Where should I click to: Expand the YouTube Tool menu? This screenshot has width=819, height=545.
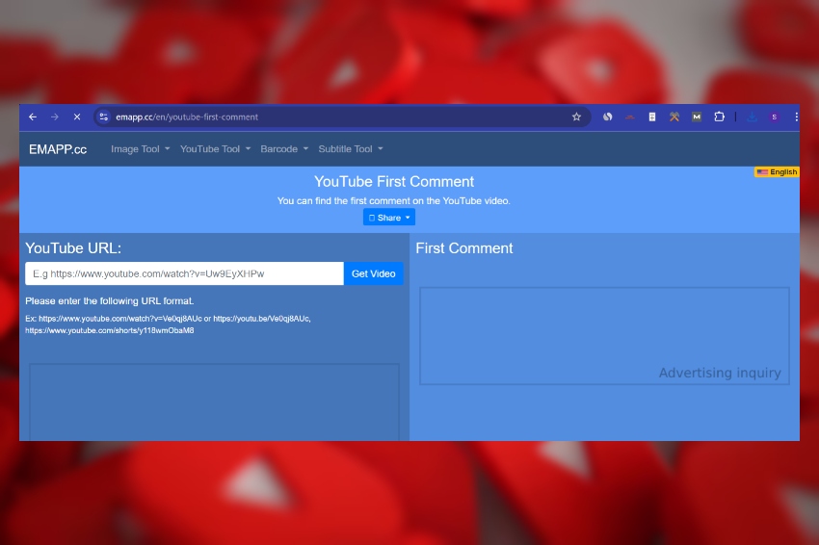point(215,149)
